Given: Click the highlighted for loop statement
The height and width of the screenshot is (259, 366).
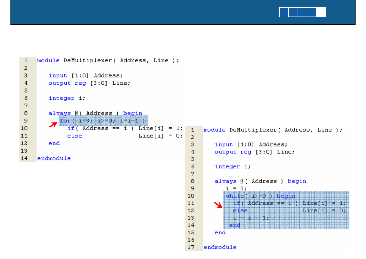Looking at the screenshot, I should pos(103,121).
